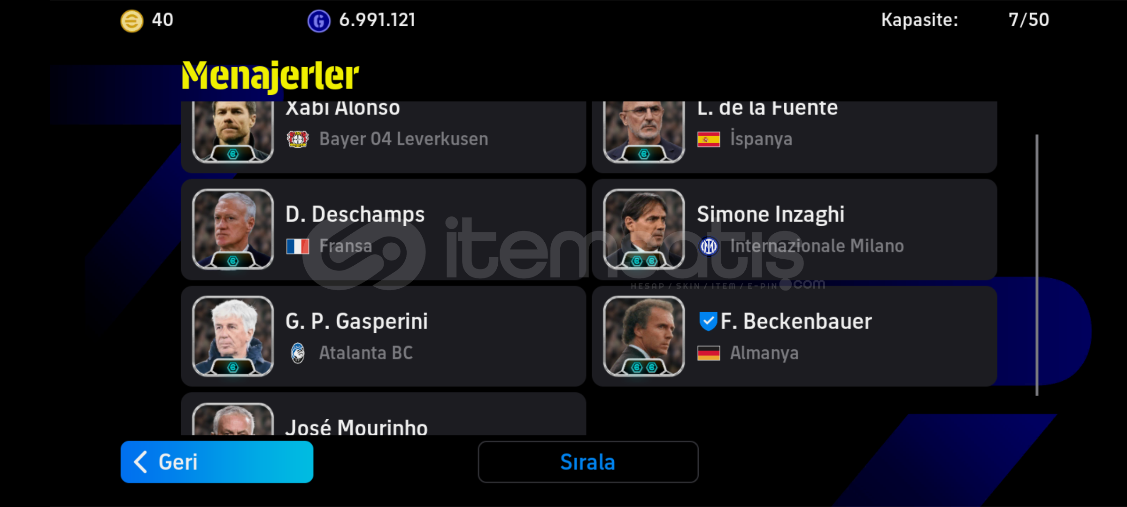The width and height of the screenshot is (1127, 507).
Task: Click the Germany flag under F. Beckenbauer
Action: tap(709, 353)
